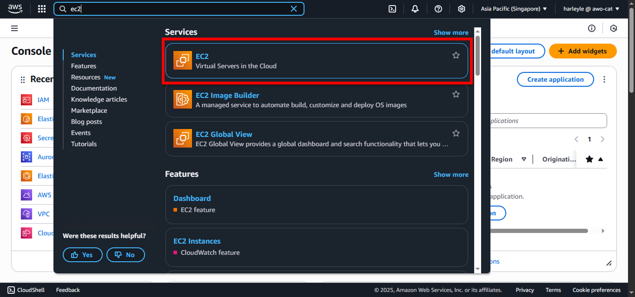Favorite the EC2 service with star
635x297 pixels.
(x=456, y=55)
